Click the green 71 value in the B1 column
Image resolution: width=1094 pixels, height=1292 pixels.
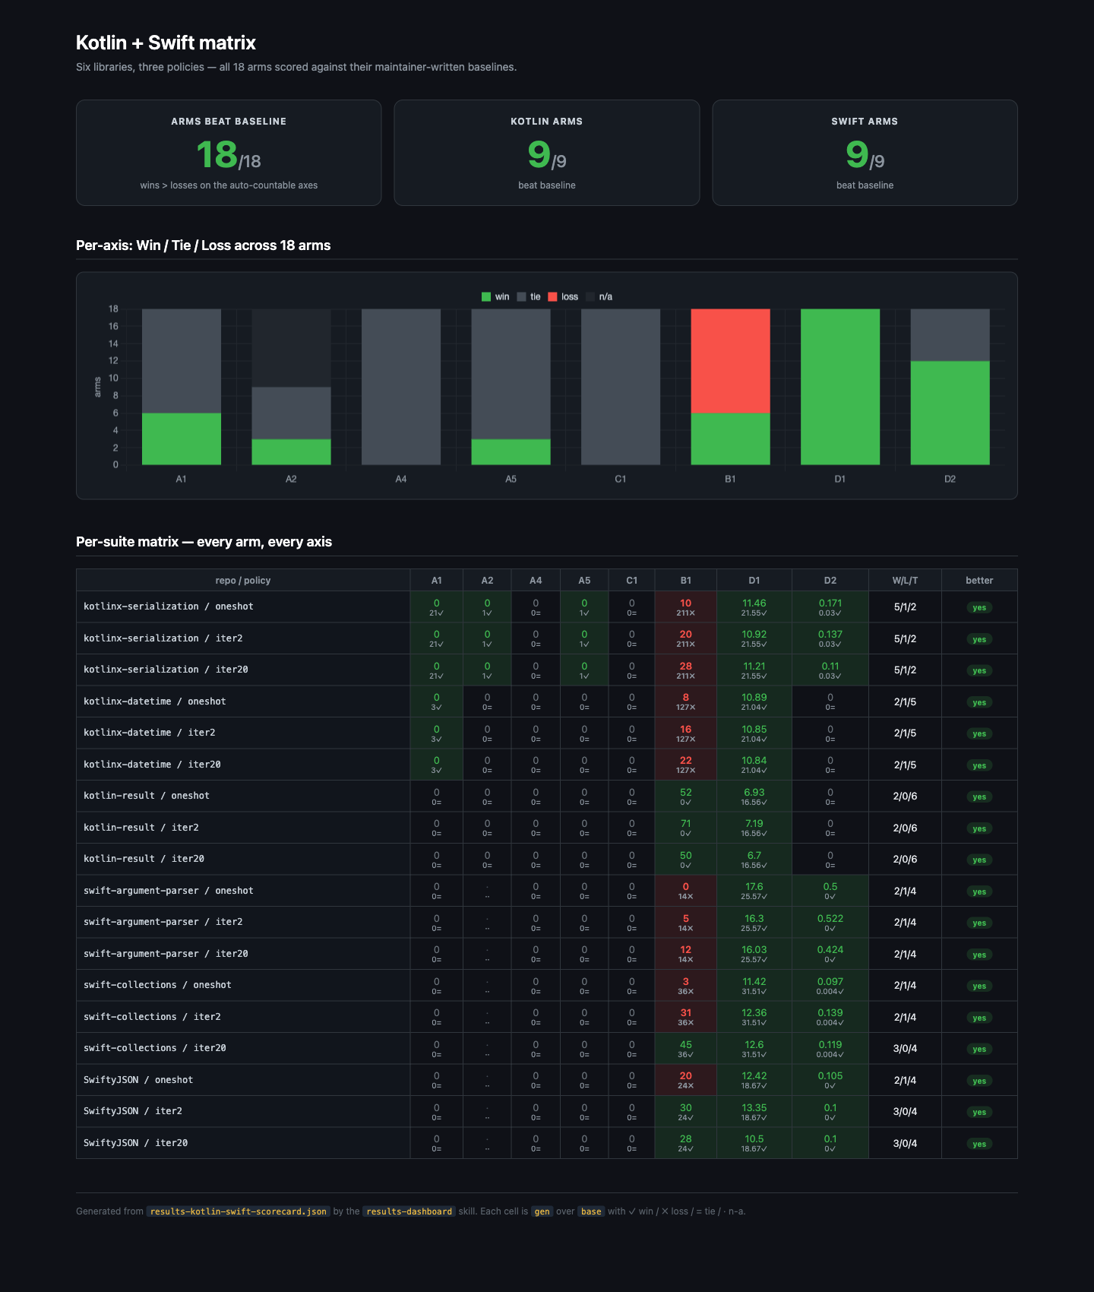point(686,824)
